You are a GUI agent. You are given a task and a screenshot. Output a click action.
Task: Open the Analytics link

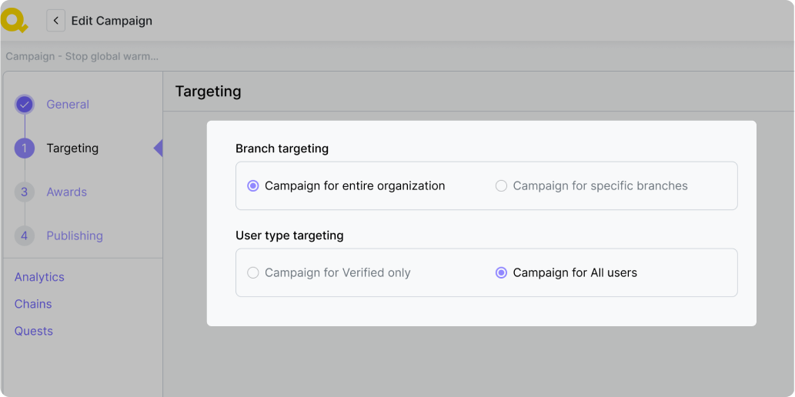[39, 277]
